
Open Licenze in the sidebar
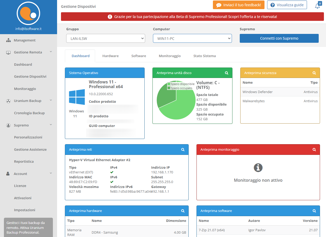click(20, 186)
